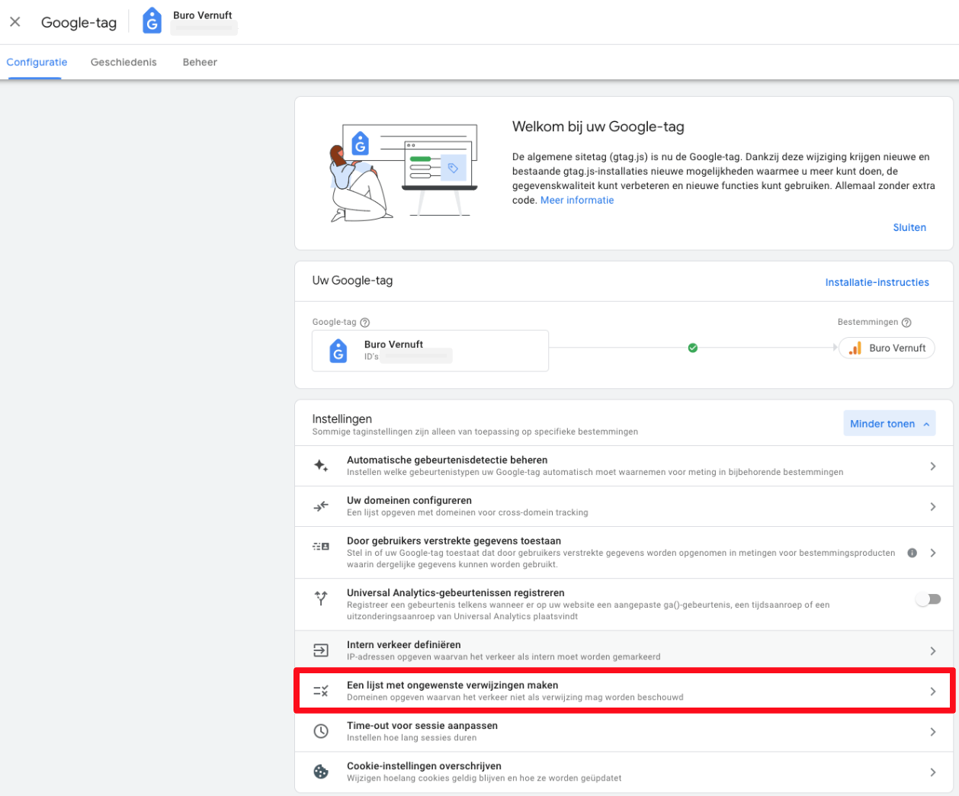This screenshot has height=796, width=959.
Task: Open Intern verkeer definiëren chevron arrow
Action: pos(932,650)
